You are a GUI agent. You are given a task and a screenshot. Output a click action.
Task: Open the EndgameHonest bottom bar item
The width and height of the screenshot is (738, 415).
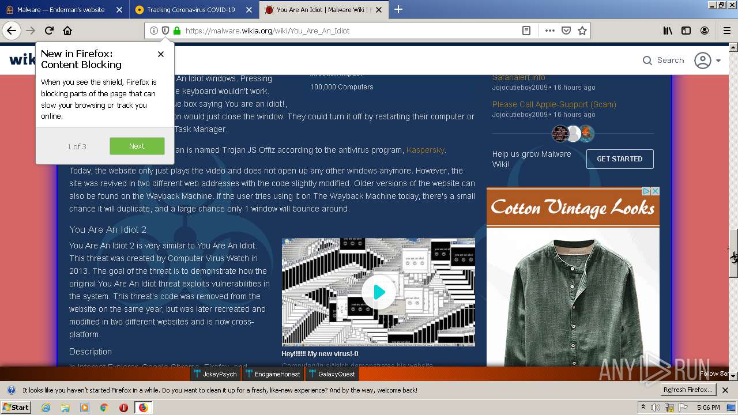pyautogui.click(x=272, y=374)
